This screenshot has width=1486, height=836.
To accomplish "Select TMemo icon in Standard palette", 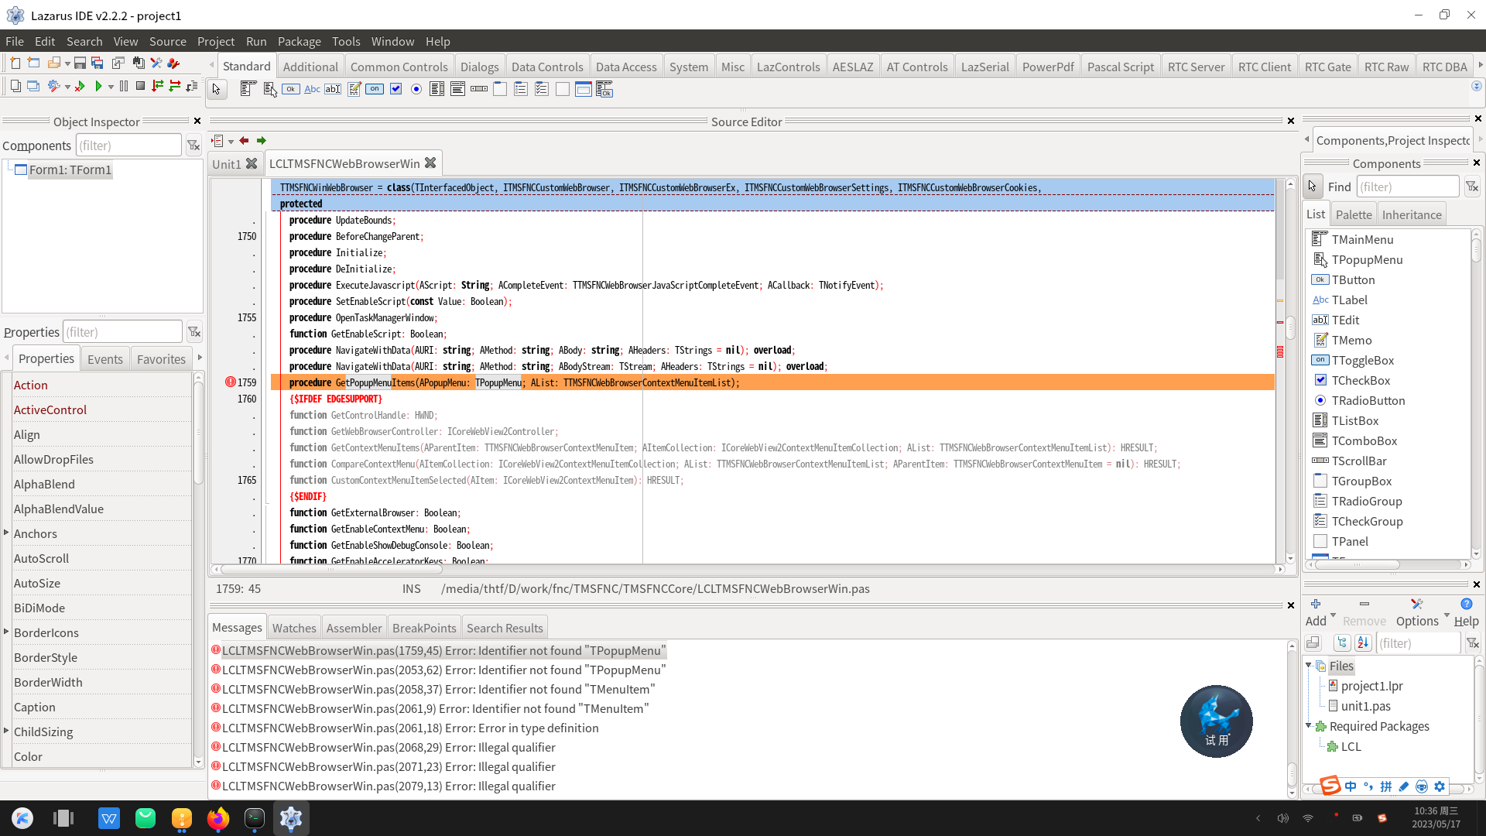I will (354, 89).
